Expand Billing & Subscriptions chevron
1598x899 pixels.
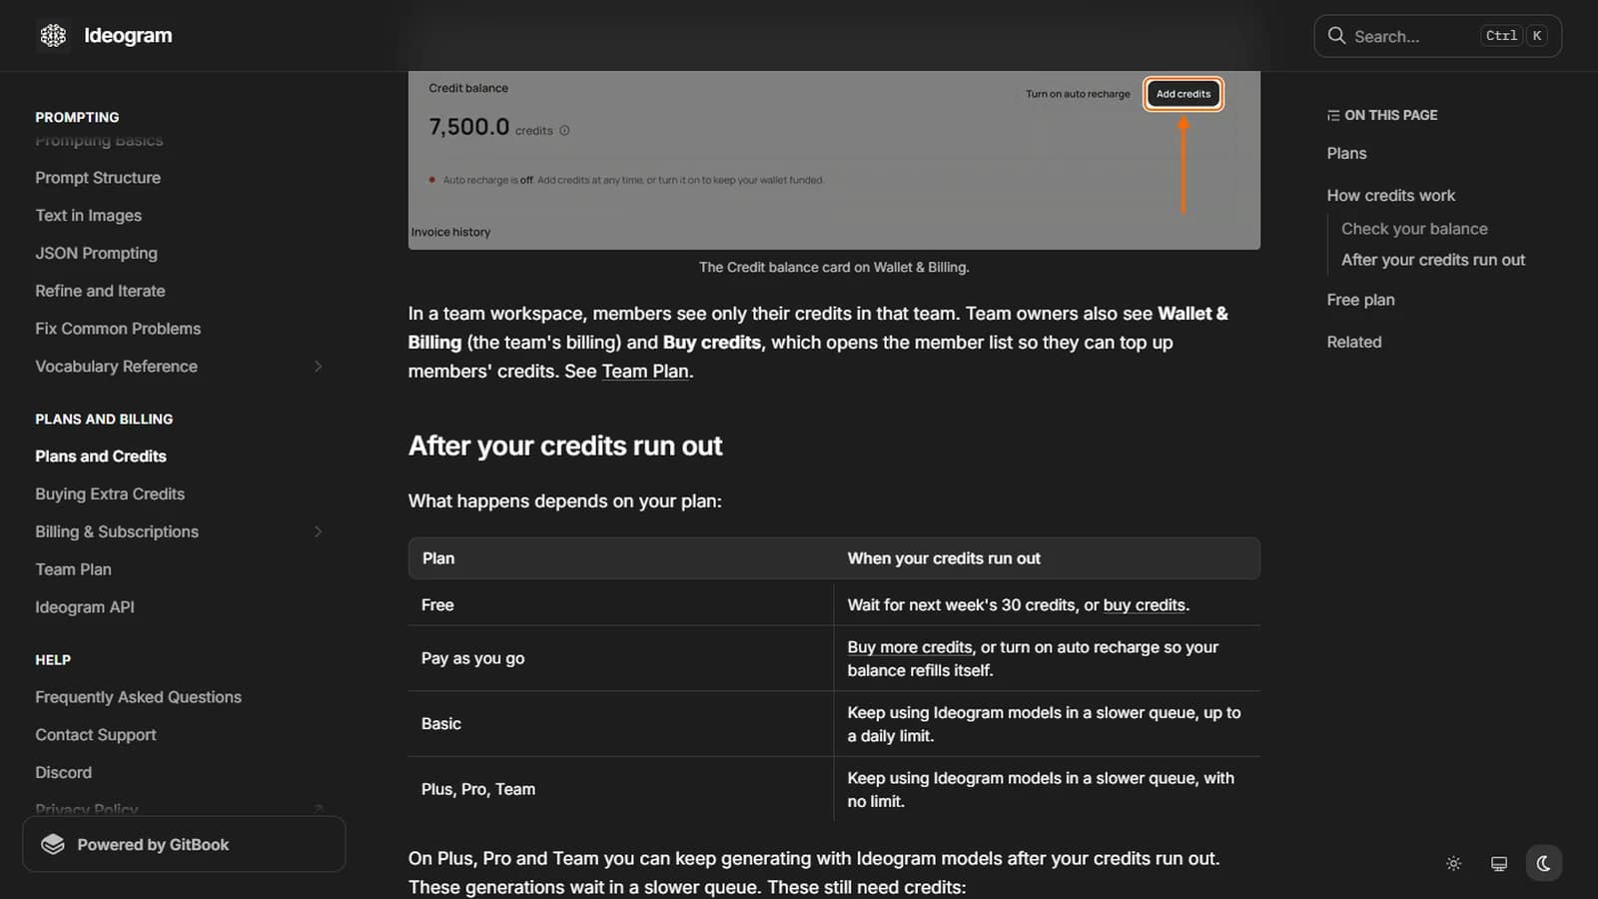coord(318,531)
